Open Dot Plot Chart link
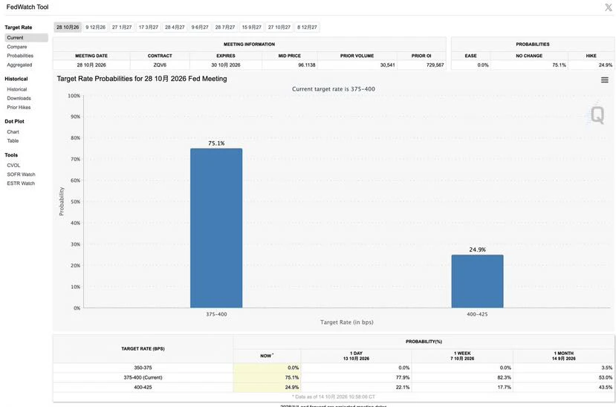Viewport: 616px width, 407px height. (x=13, y=132)
